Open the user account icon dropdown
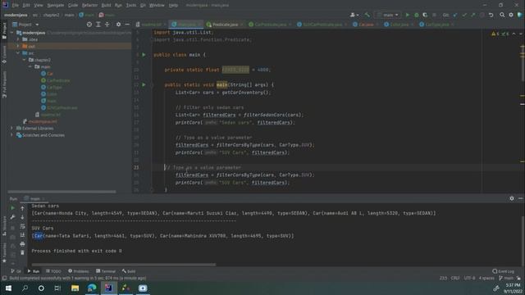The width and height of the screenshot is (525, 295). (354, 15)
